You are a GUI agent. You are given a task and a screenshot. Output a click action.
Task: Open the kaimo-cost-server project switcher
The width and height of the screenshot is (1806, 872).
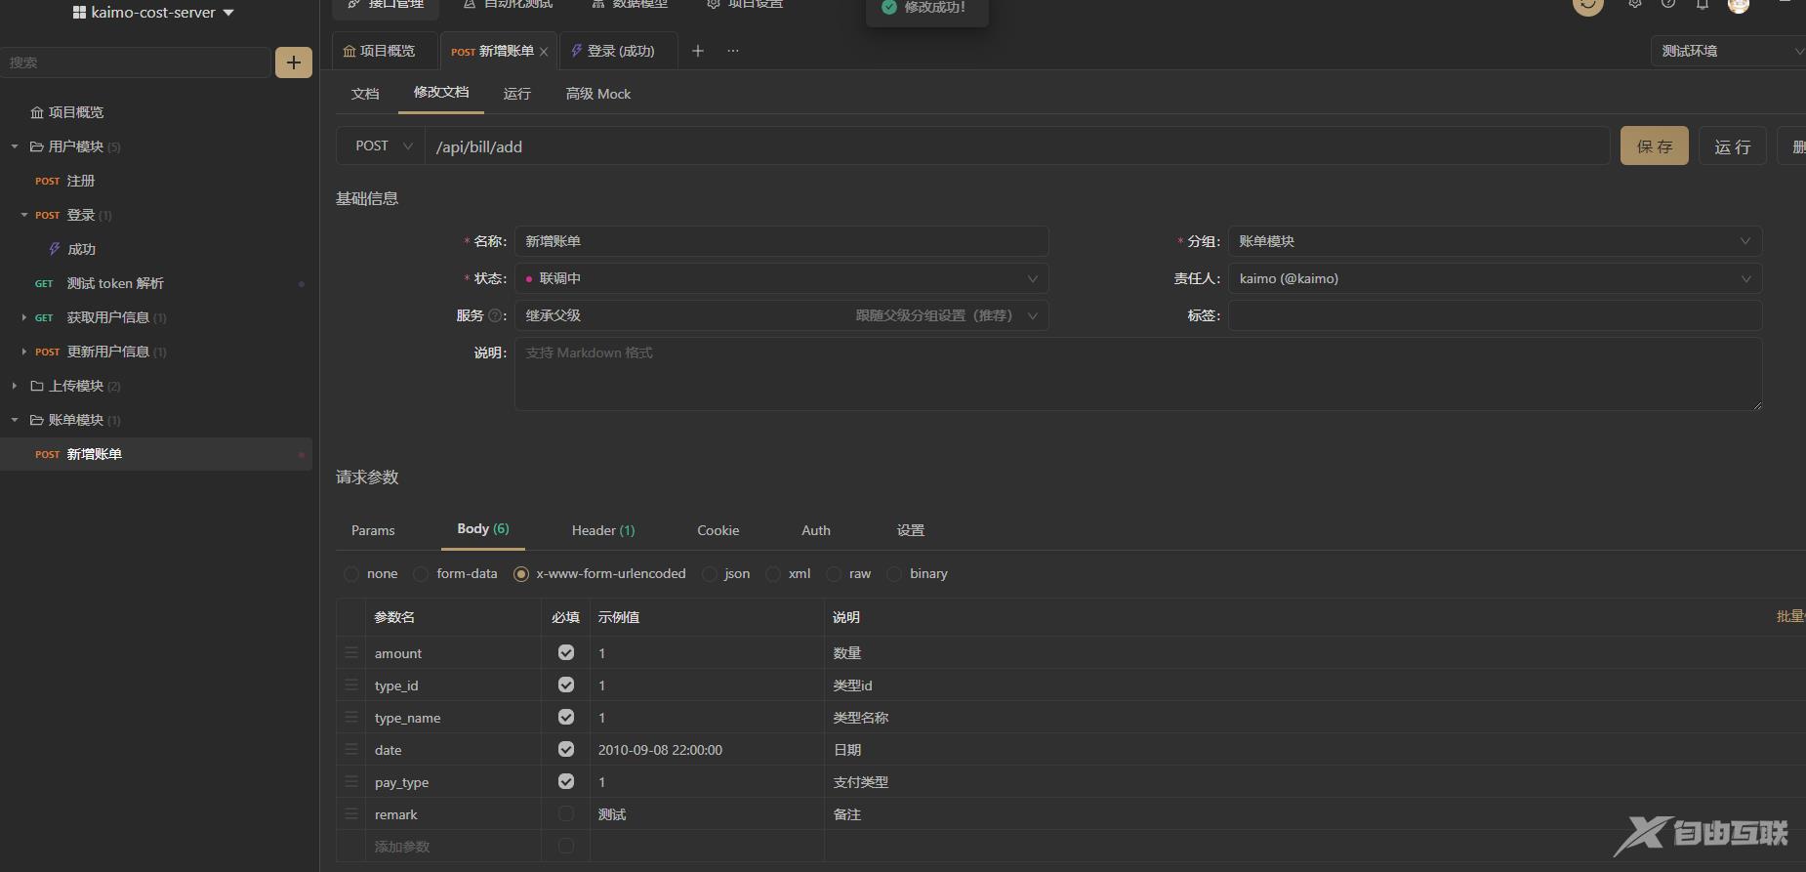154,13
